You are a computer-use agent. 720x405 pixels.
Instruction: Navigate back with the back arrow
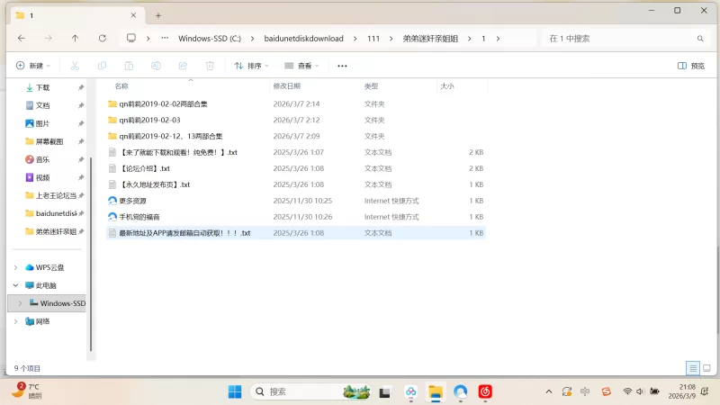click(21, 39)
